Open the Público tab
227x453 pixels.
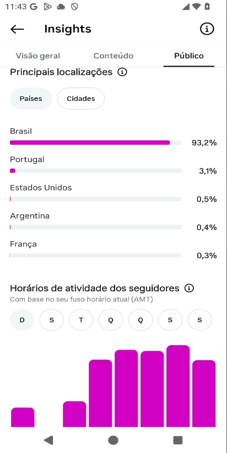(x=189, y=56)
